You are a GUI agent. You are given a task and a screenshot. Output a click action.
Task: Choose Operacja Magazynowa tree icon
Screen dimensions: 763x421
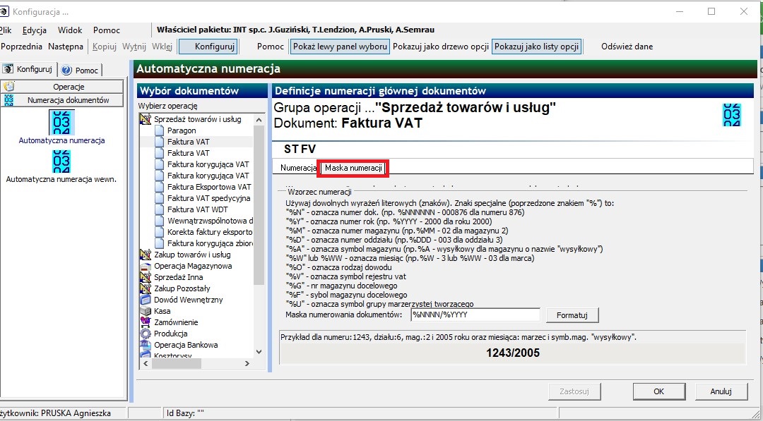tap(145, 266)
